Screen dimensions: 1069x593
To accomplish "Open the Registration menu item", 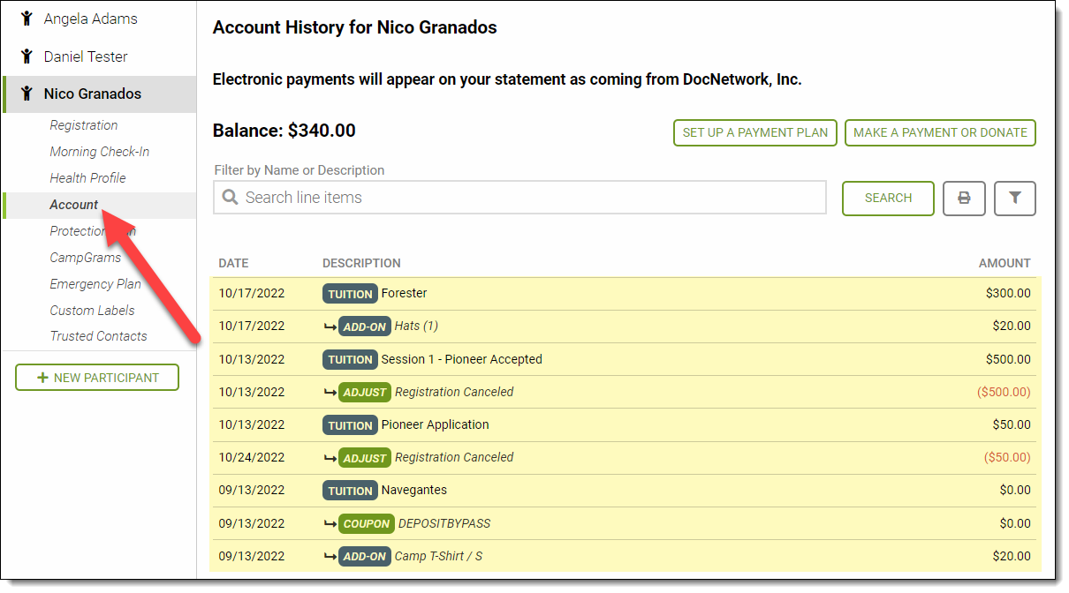I will (x=84, y=125).
